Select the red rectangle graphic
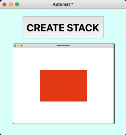The height and width of the screenshot is (135, 126). click(x=64, y=86)
